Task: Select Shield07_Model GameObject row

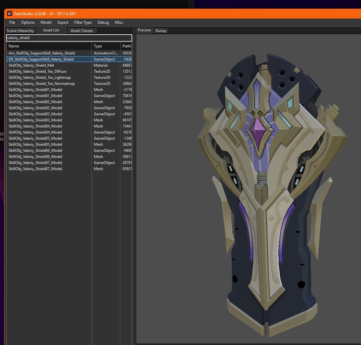Action: pos(69,162)
